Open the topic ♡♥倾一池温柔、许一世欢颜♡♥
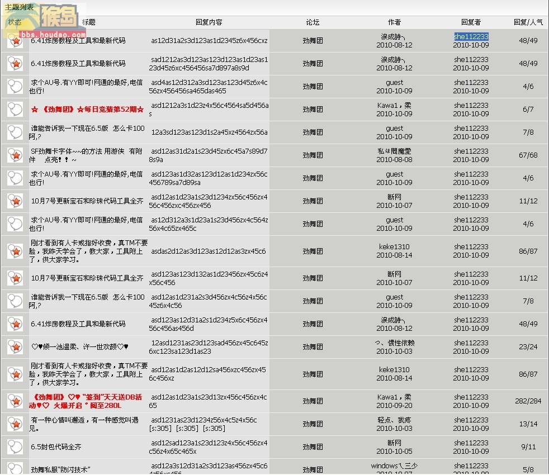Image resolution: width=549 pixels, height=475 pixels. pos(80,347)
